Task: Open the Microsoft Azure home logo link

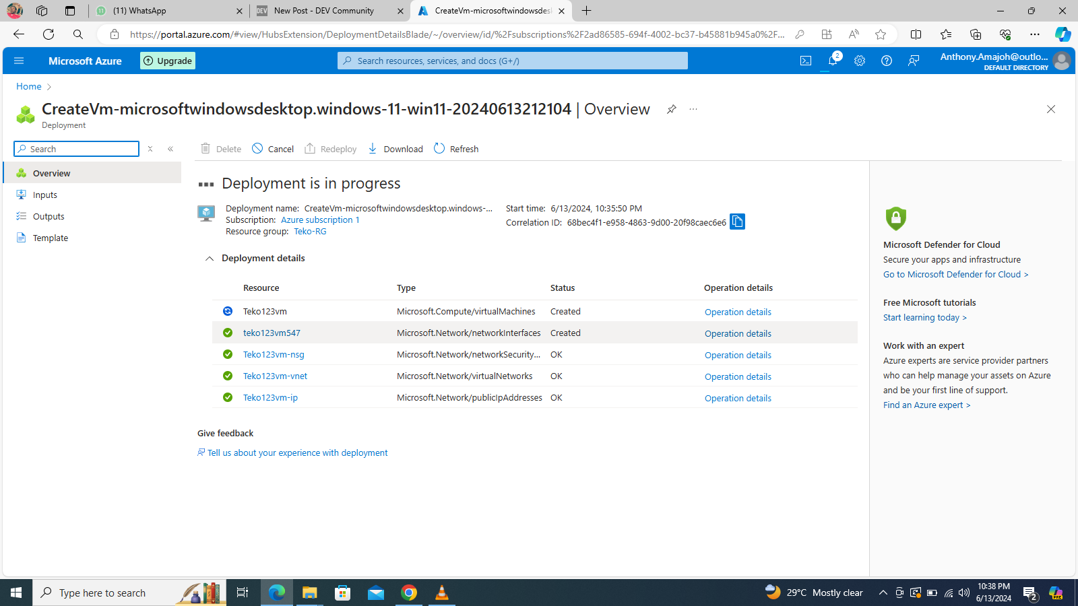Action: click(85, 61)
